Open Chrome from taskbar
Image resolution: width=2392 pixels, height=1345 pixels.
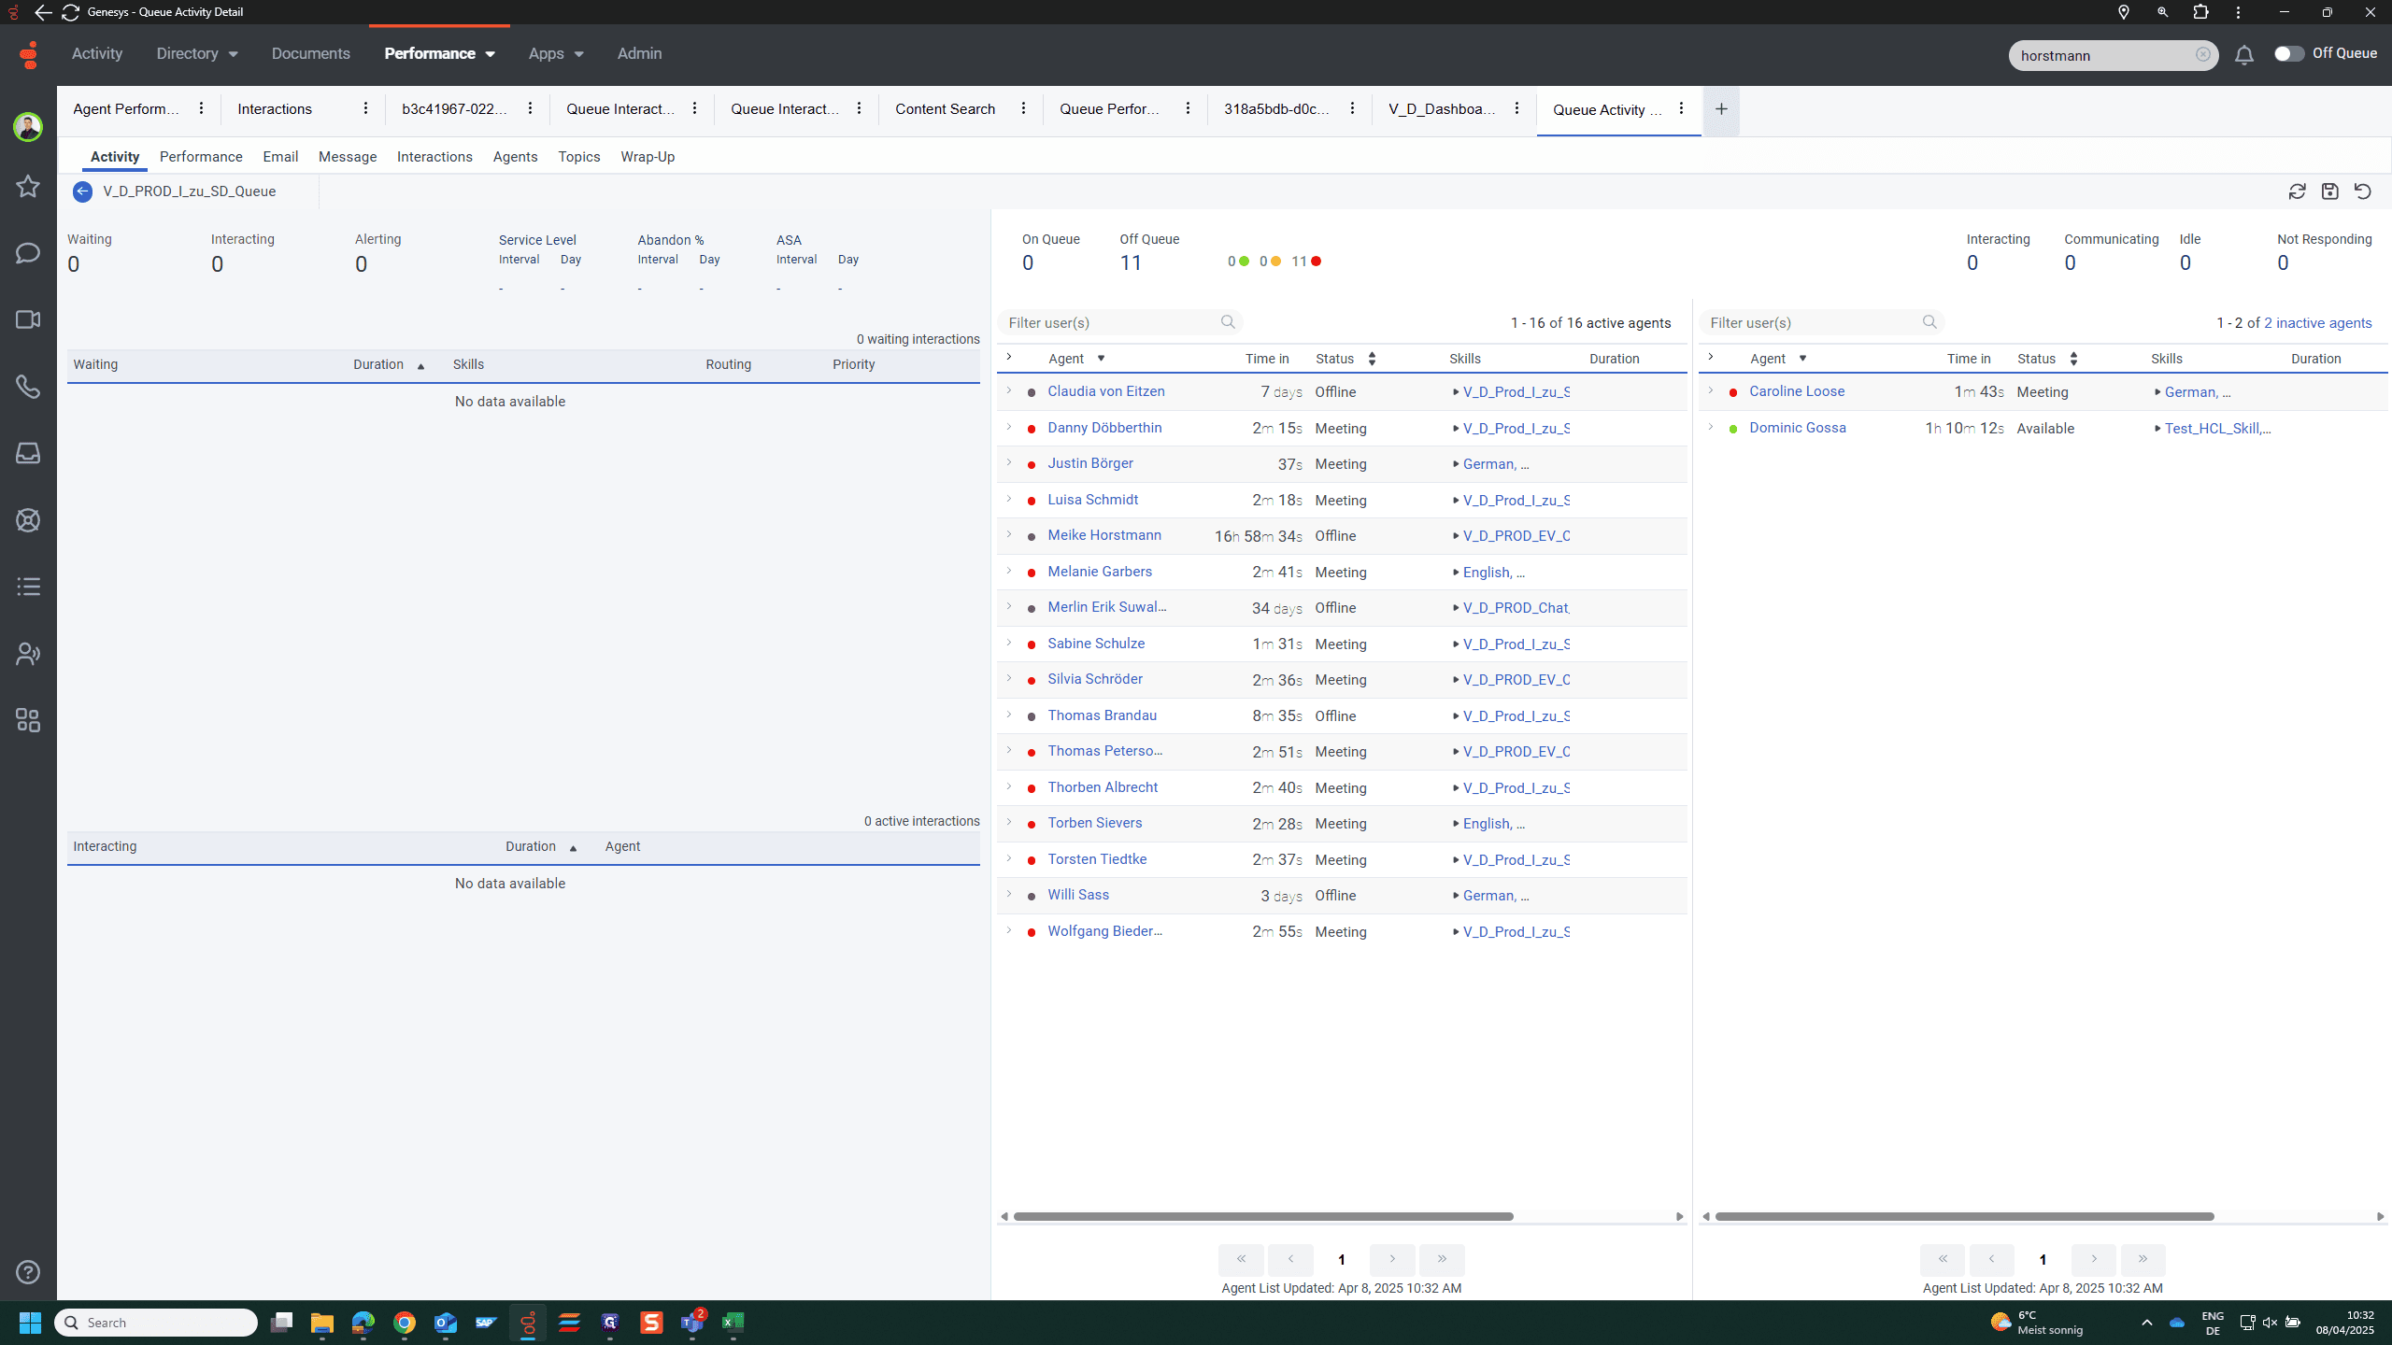404,1323
